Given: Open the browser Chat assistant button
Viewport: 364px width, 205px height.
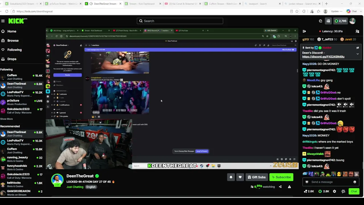Looking at the screenshot, I should tap(352, 11).
